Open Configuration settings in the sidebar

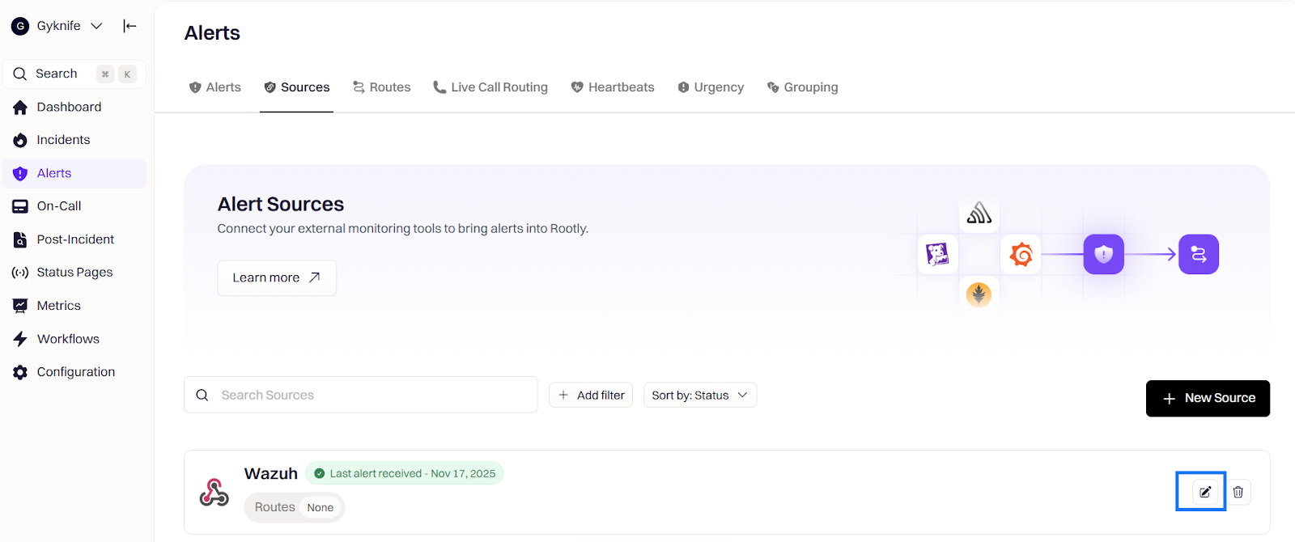74,372
